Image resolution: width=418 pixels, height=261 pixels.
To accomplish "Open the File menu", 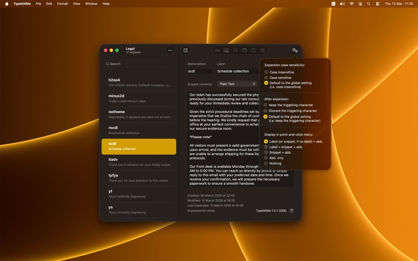I will pos(38,4).
